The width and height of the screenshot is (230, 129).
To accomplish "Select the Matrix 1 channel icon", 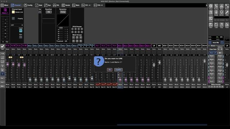I will click(5, 11).
